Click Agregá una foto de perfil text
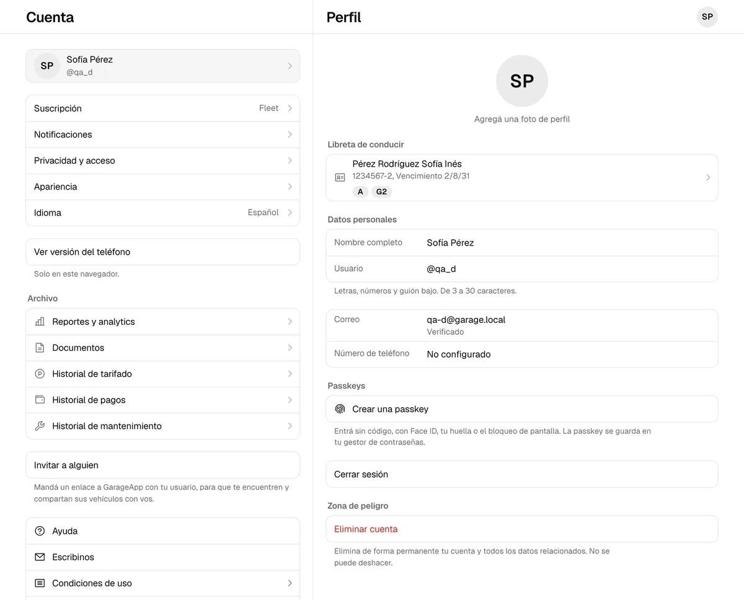The height and width of the screenshot is (600, 744). (x=522, y=119)
